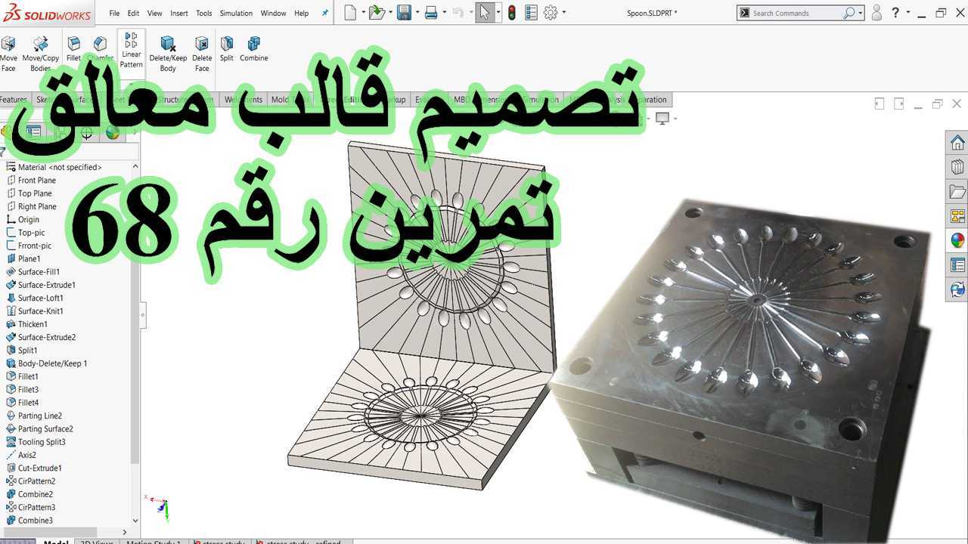Click the Spoon.SLDPRT document title
The width and height of the screenshot is (968, 544).
[x=652, y=13]
